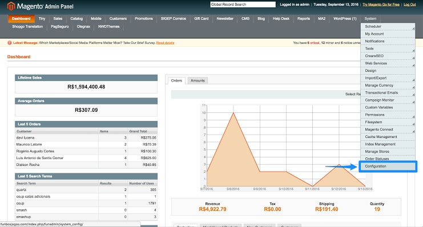423x227 pixels.
Task: Expand the Campaign Monitor submenu
Action: point(388,100)
